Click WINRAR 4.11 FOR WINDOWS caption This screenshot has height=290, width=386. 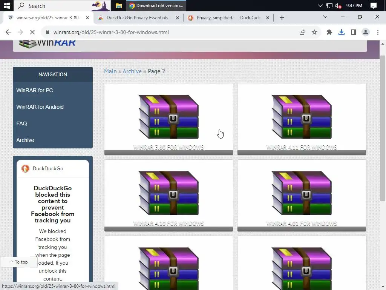[302, 148]
